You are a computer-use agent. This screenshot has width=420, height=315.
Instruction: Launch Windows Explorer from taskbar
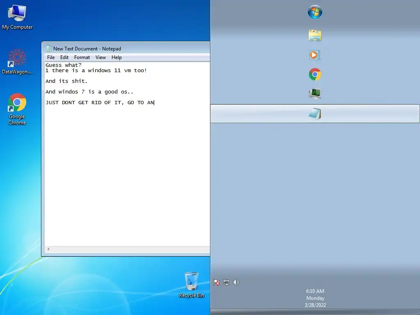click(x=315, y=35)
